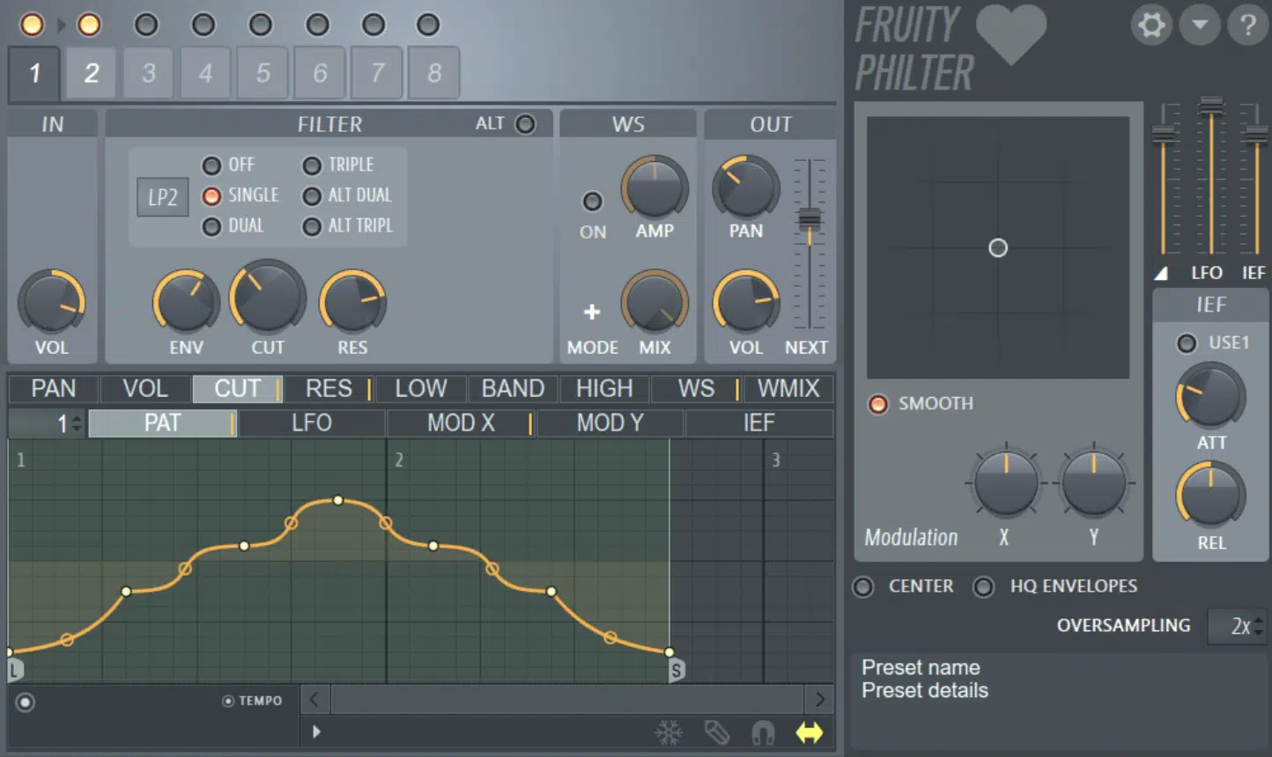Switch to the WMIX envelope tab

pyautogui.click(x=788, y=388)
